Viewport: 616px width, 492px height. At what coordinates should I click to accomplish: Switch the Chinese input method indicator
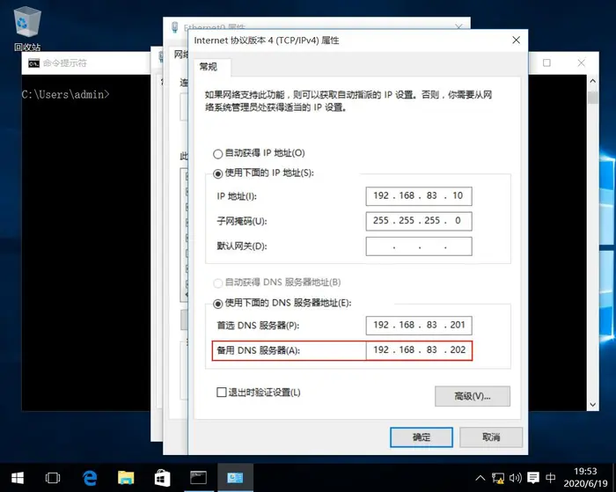(550, 478)
